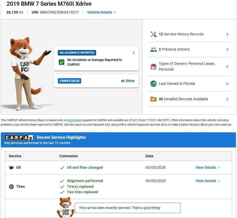Image resolution: width=237 pixels, height=218 pixels.
Task: View Details for the 05/05/2026 oil service
Action: 208,167
